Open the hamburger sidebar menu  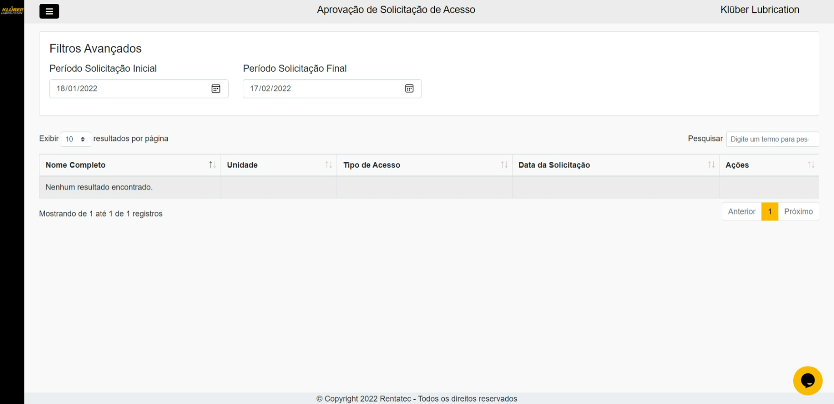point(49,11)
